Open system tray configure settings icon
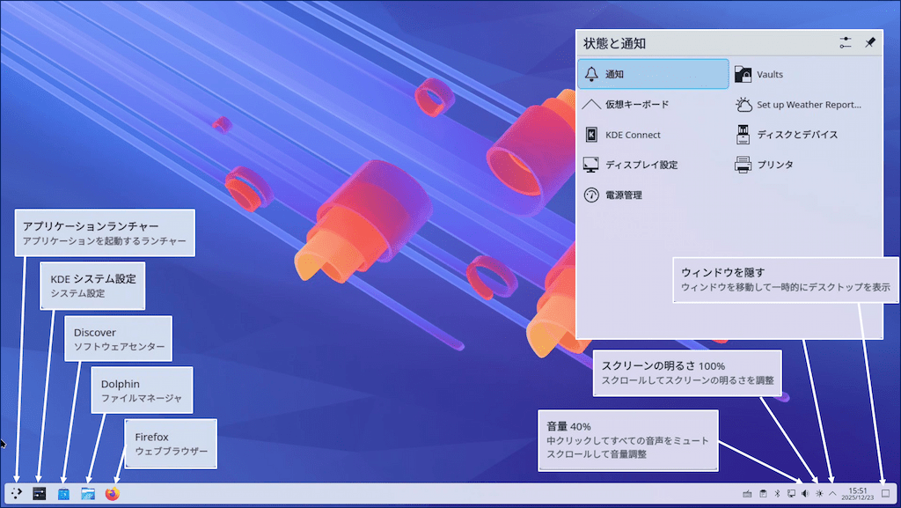901x508 pixels. (x=846, y=42)
